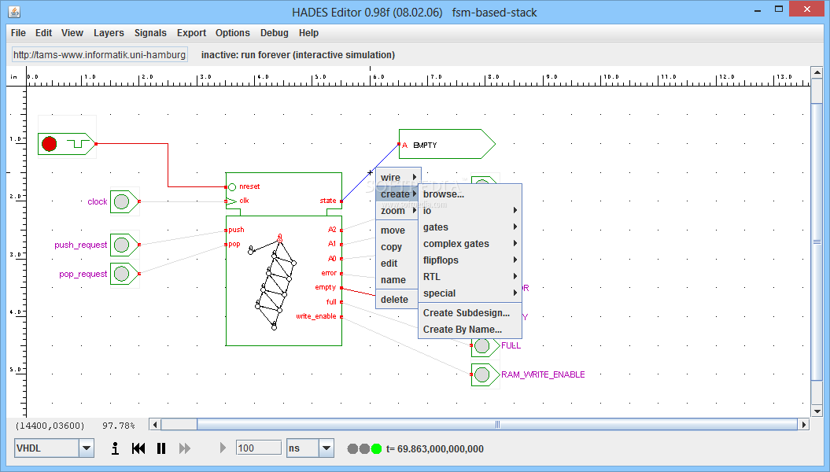Image resolution: width=830 pixels, height=472 pixels.
Task: Open the Edit menu
Action: tap(43, 33)
